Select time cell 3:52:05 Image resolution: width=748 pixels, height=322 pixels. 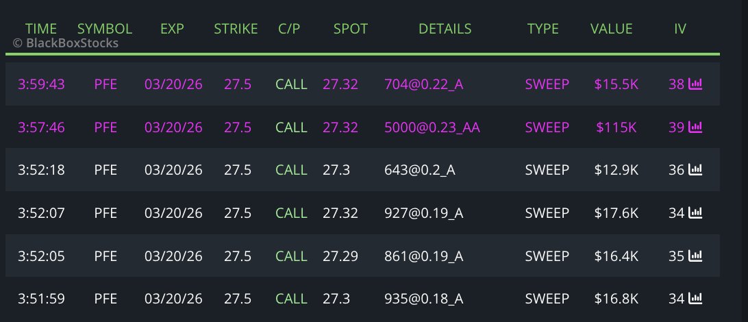click(41, 256)
